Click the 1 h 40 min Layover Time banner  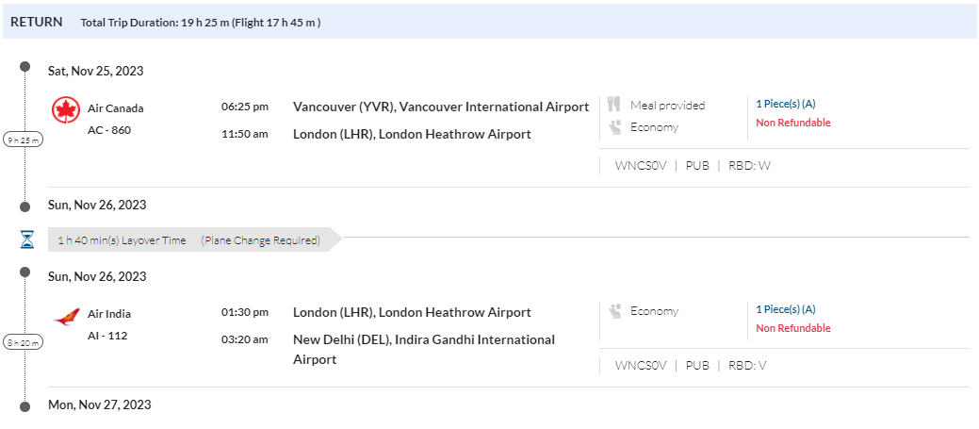188,240
